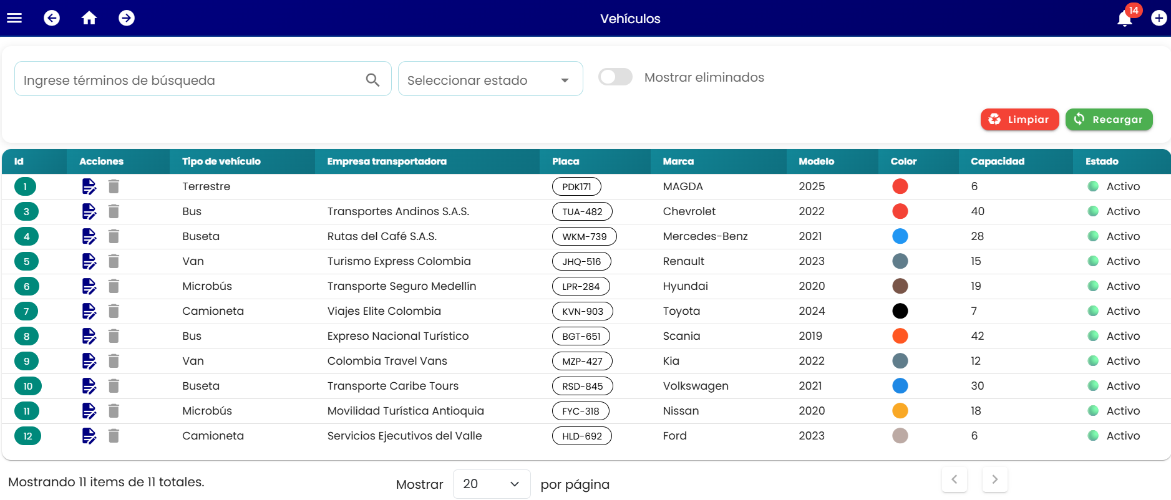The width and height of the screenshot is (1171, 500).
Task: Go to next page chevron
Action: point(994,479)
